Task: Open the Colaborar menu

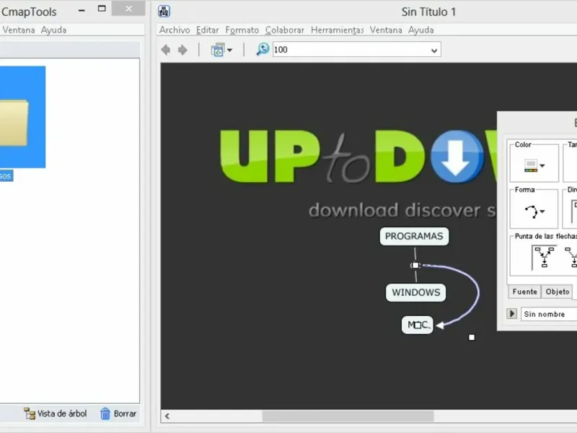Action: (x=285, y=30)
